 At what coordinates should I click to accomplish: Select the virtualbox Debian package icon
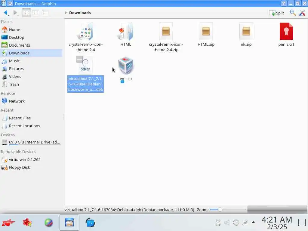(x=85, y=65)
